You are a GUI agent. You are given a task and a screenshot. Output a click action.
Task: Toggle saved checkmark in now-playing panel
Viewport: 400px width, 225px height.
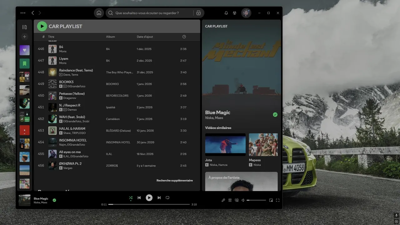pyautogui.click(x=275, y=115)
